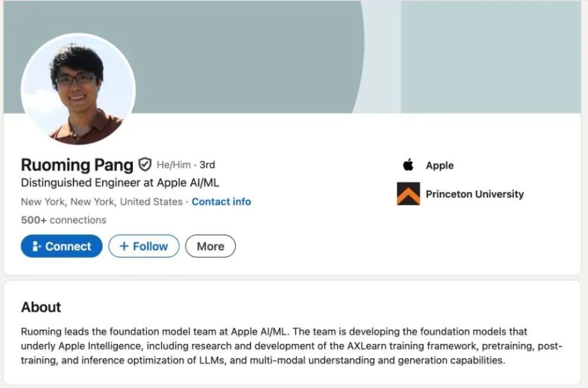This screenshot has width=588, height=388.
Task: Open the circular profile photo
Action: (x=78, y=89)
